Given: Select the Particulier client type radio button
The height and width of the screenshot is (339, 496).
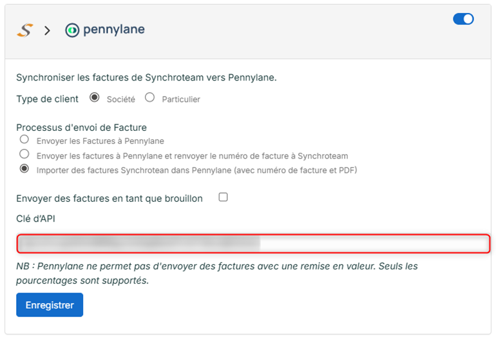Looking at the screenshot, I should (x=149, y=97).
